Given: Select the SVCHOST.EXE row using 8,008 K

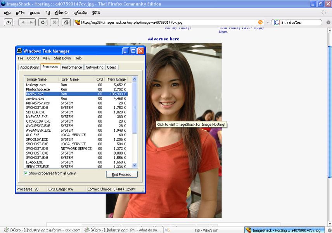Looking at the screenshot, I should tap(76, 153).
